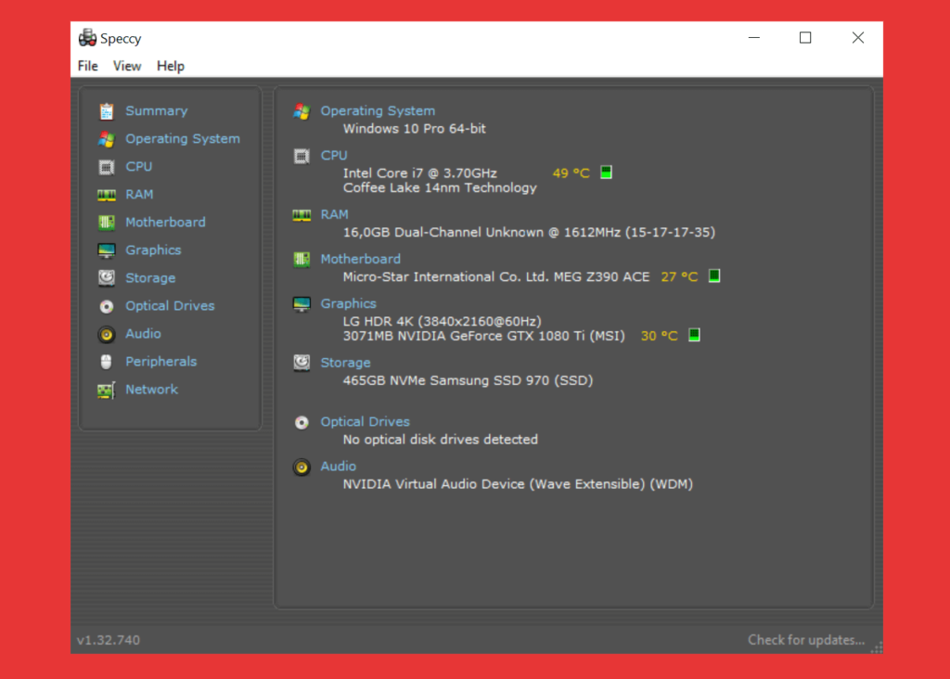This screenshot has height=679, width=950.
Task: Click the Motherboard icon in sidebar
Action: pos(107,223)
